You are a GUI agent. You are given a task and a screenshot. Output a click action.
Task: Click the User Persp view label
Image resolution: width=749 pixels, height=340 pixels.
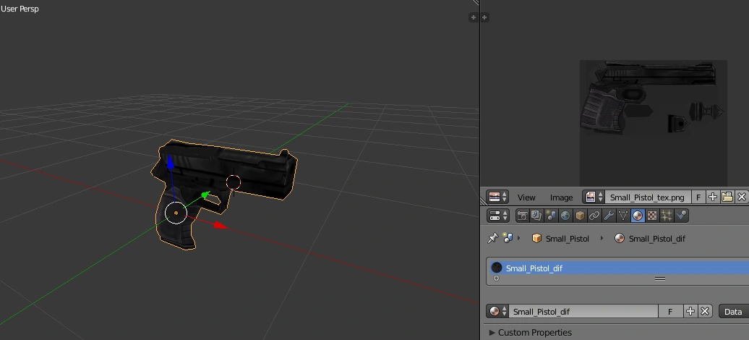pos(20,9)
